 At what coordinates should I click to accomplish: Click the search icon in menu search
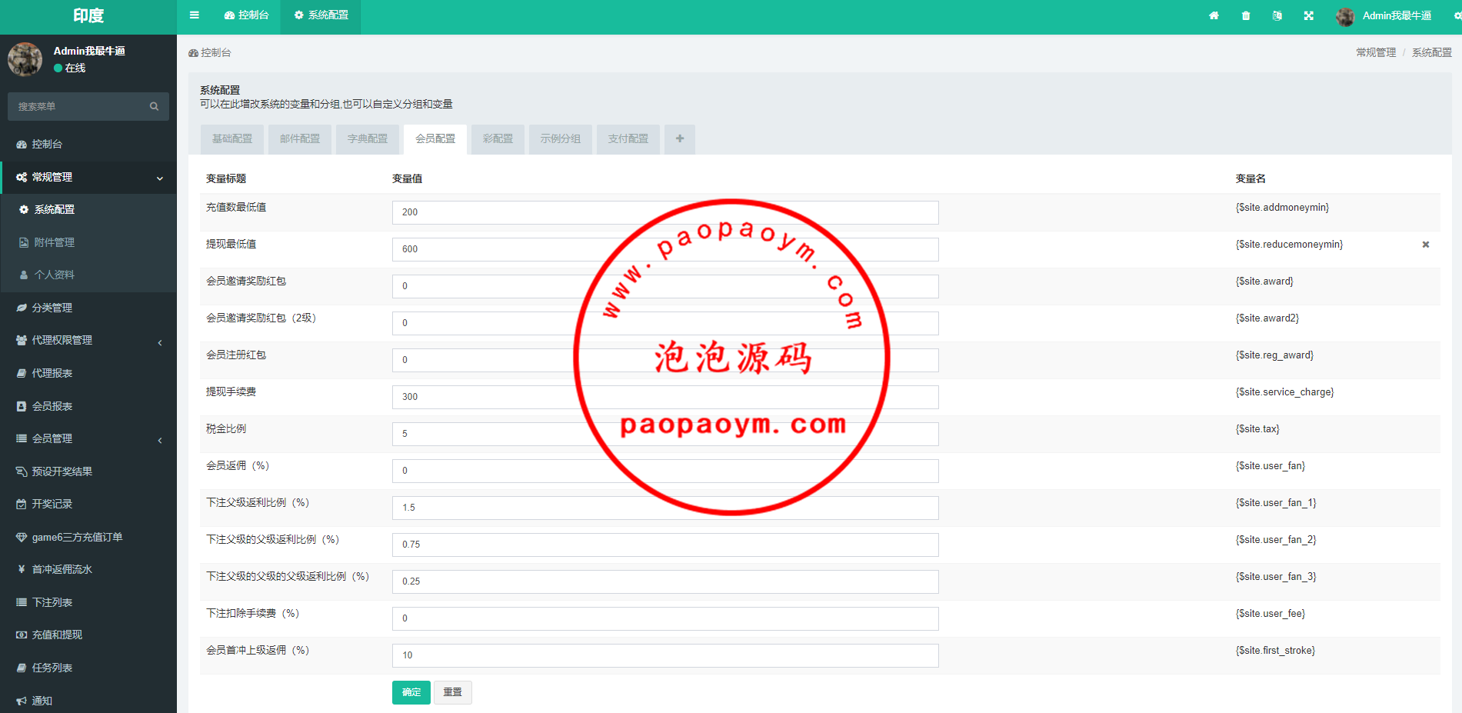coord(154,107)
